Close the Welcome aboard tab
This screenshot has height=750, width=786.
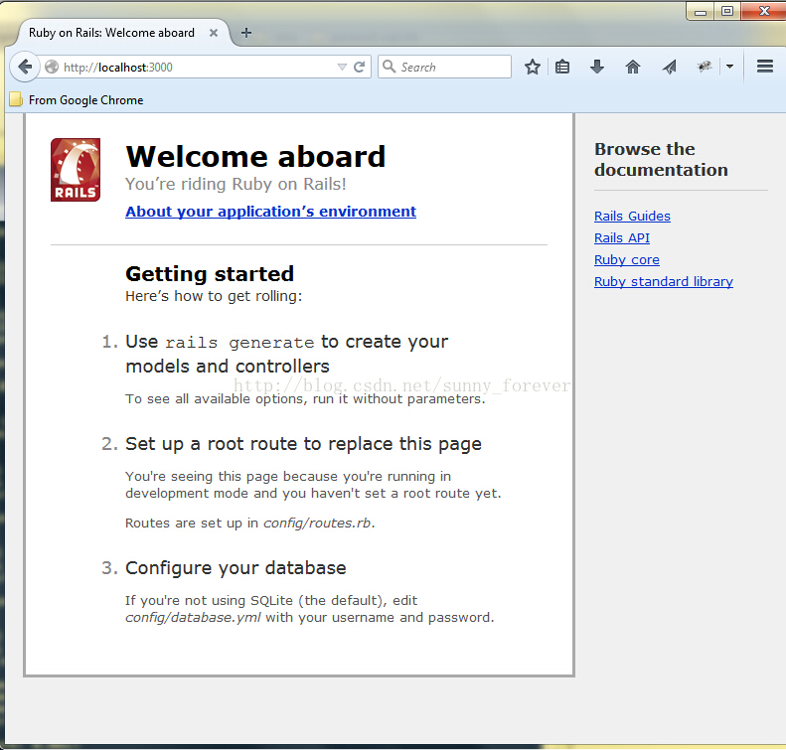point(214,33)
